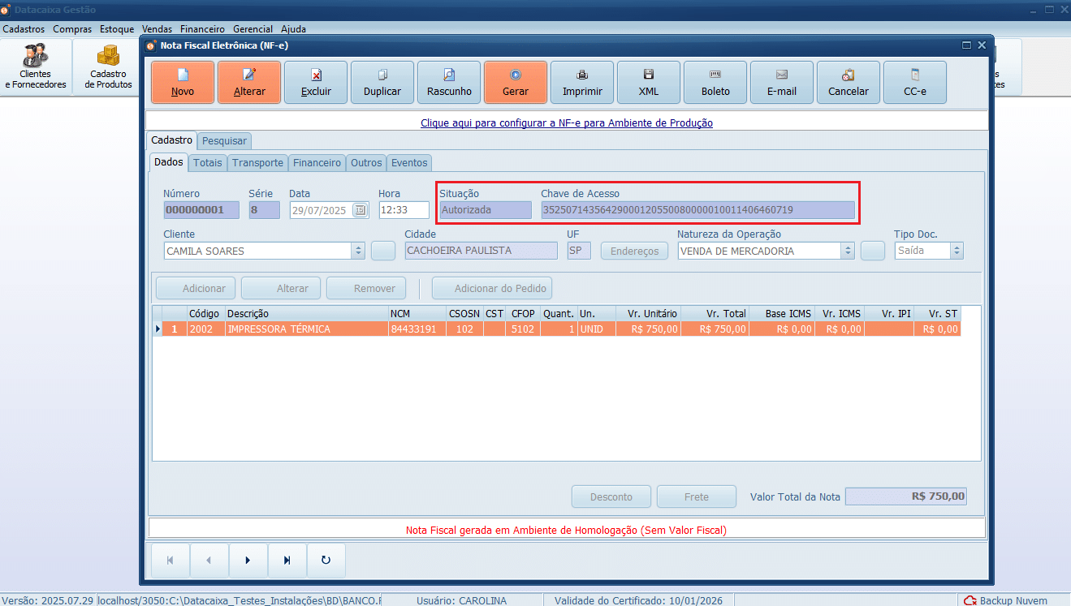The height and width of the screenshot is (606, 1071).
Task: Open the Pesquisar tab
Action: point(224,141)
